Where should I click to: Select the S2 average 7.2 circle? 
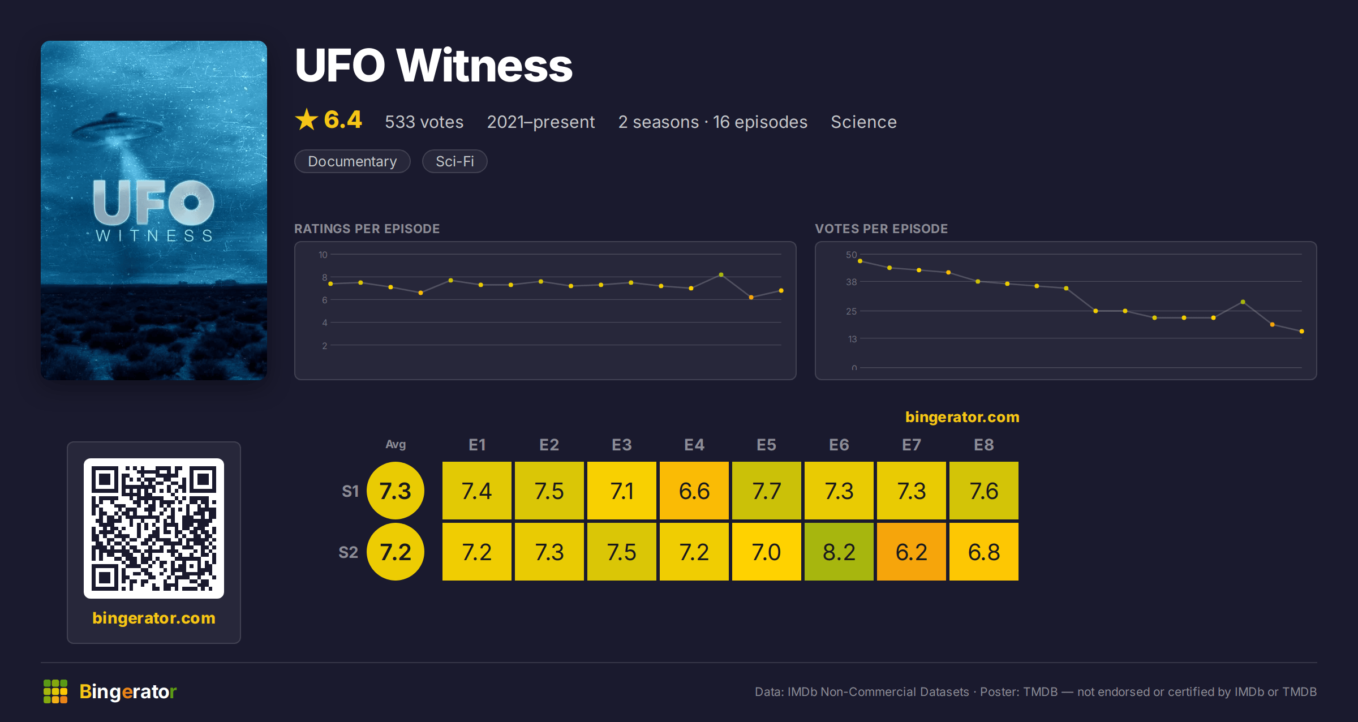click(x=396, y=552)
